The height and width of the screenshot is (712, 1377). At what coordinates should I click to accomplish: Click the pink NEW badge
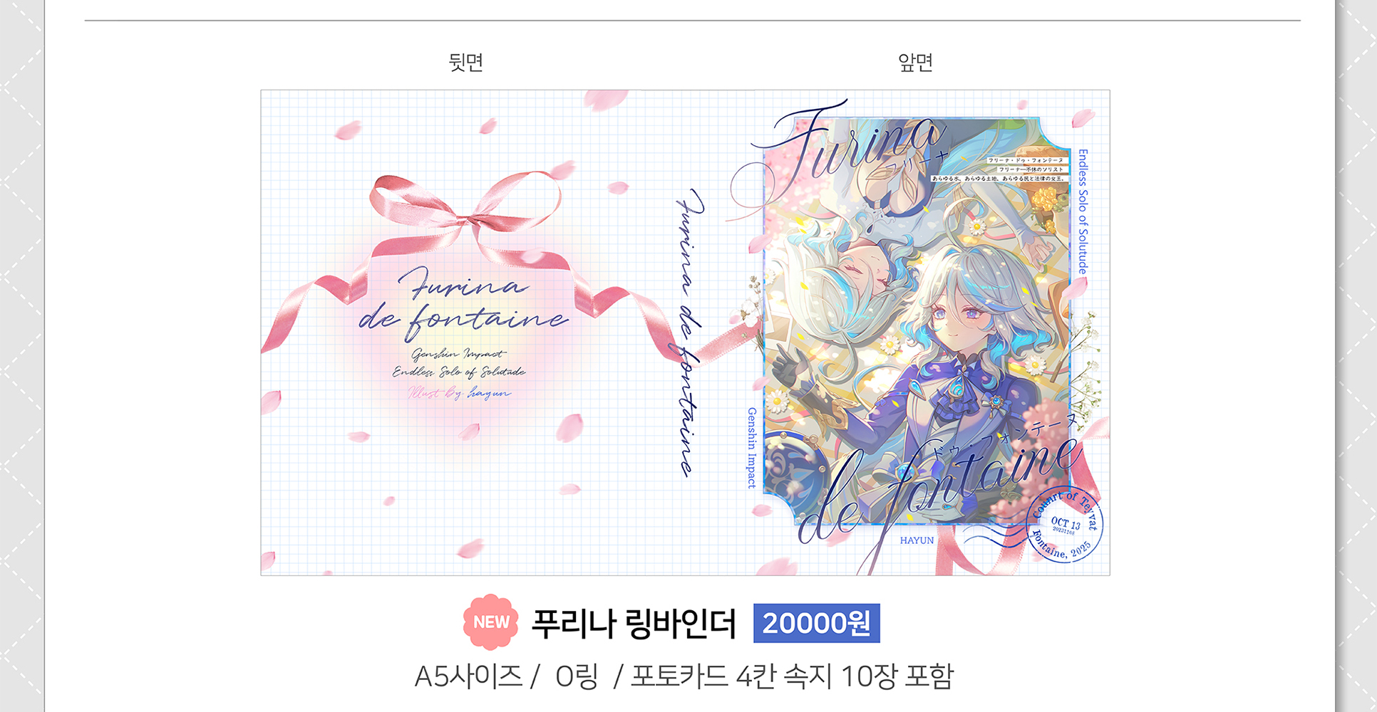(491, 622)
